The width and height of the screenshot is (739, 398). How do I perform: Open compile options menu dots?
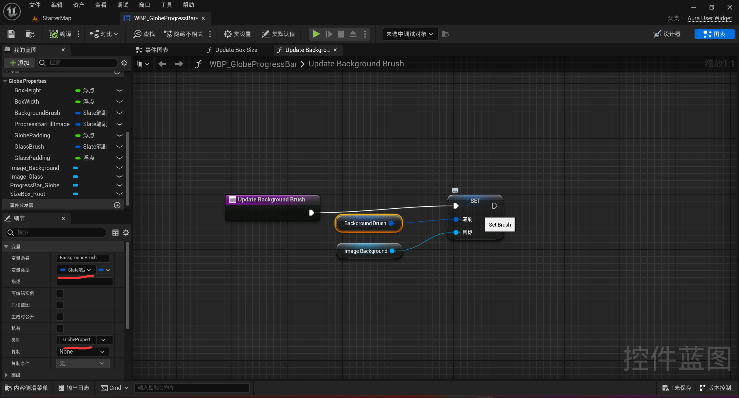click(79, 34)
